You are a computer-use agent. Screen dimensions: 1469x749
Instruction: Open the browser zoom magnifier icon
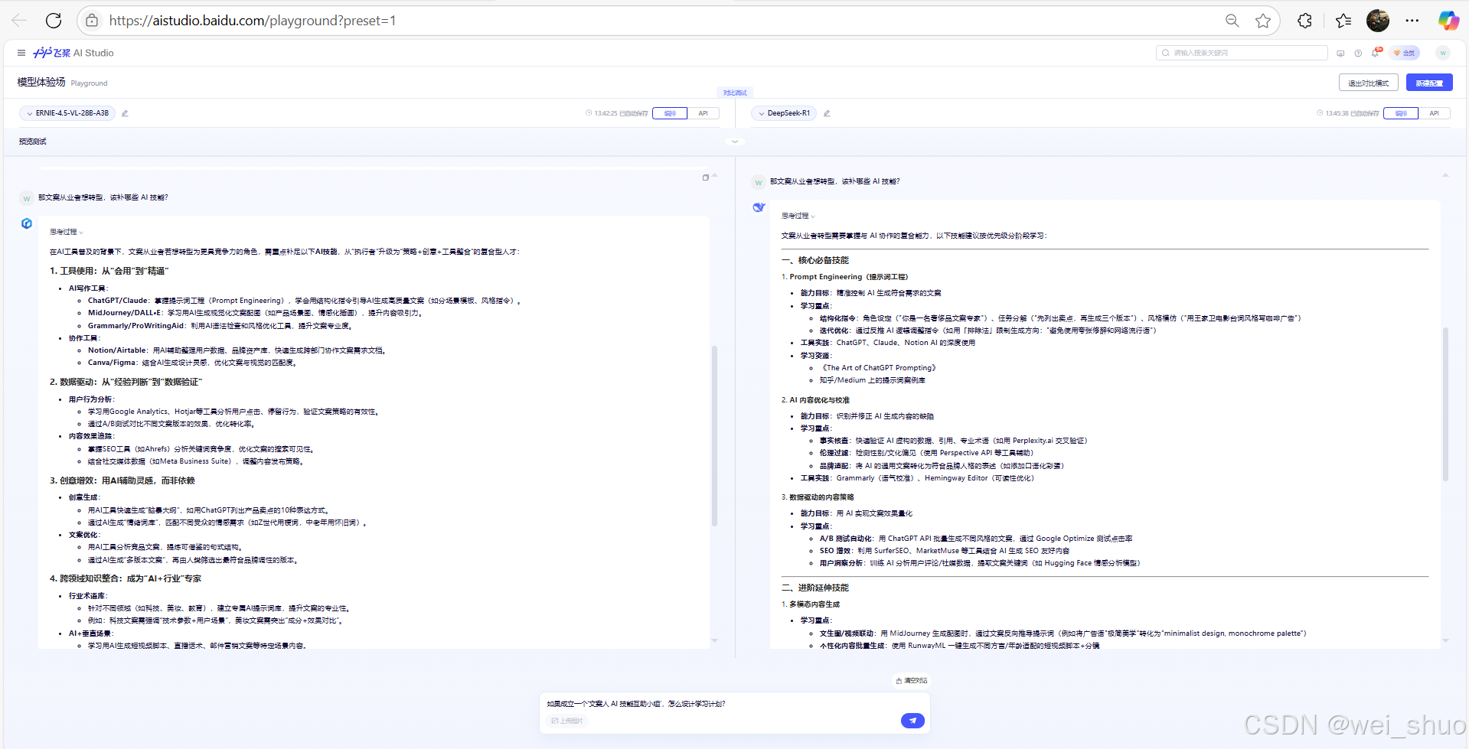[x=1232, y=21]
